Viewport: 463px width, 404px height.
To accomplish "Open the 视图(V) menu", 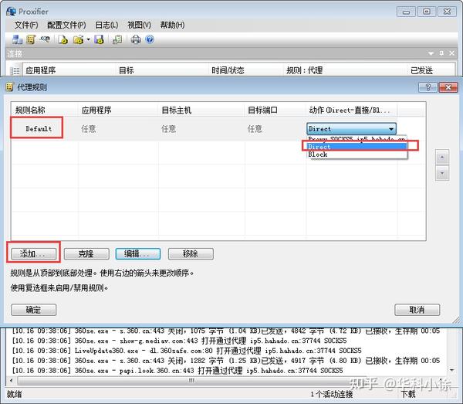I will pyautogui.click(x=139, y=25).
